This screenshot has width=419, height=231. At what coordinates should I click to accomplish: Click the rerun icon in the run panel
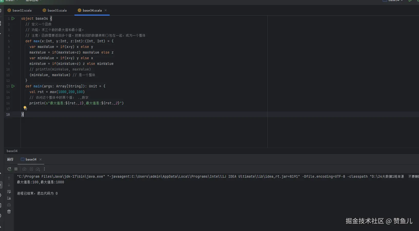coord(9,169)
